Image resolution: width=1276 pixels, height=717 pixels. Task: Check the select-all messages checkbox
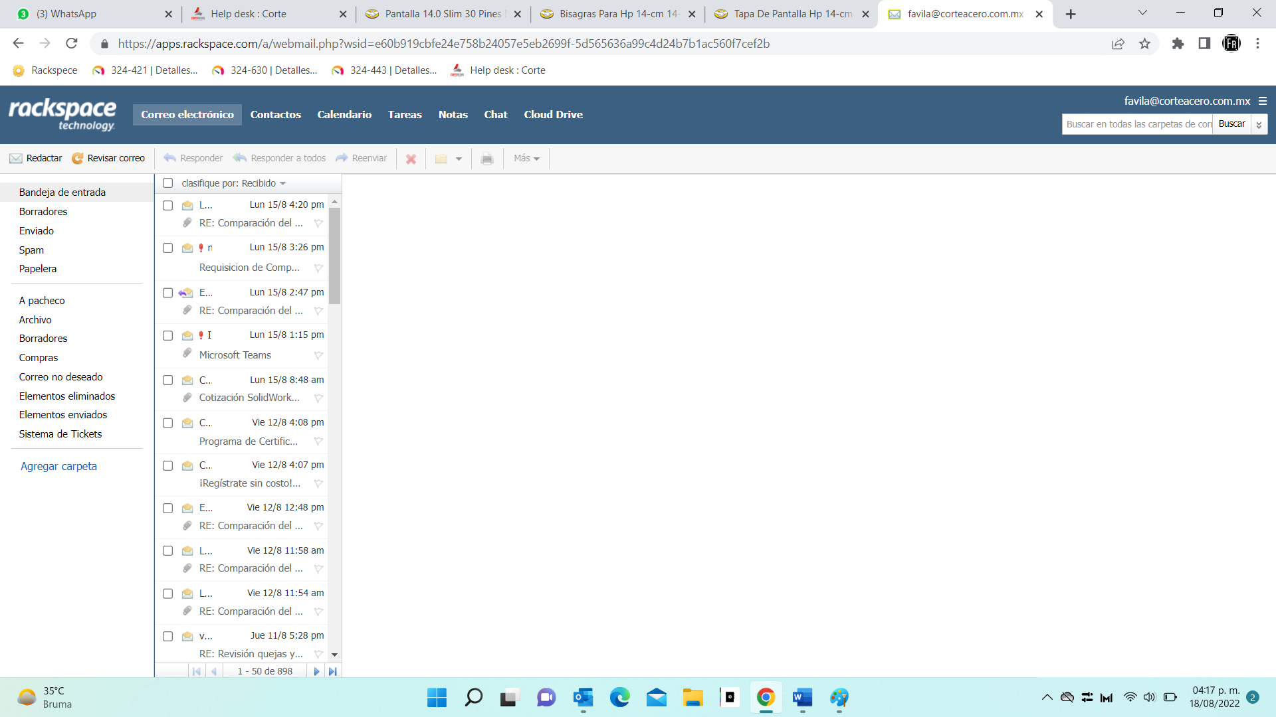coord(167,183)
